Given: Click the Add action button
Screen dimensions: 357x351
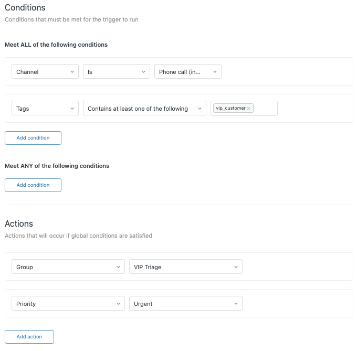Looking at the screenshot, I should (x=29, y=337).
